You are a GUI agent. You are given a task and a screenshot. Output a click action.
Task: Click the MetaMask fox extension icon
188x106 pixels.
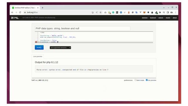144,12
